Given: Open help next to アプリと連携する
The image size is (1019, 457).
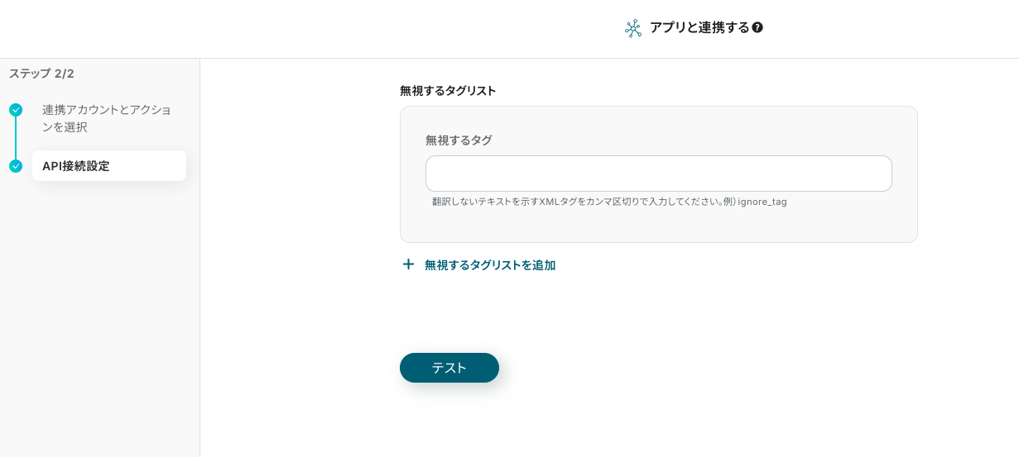Looking at the screenshot, I should tap(757, 28).
